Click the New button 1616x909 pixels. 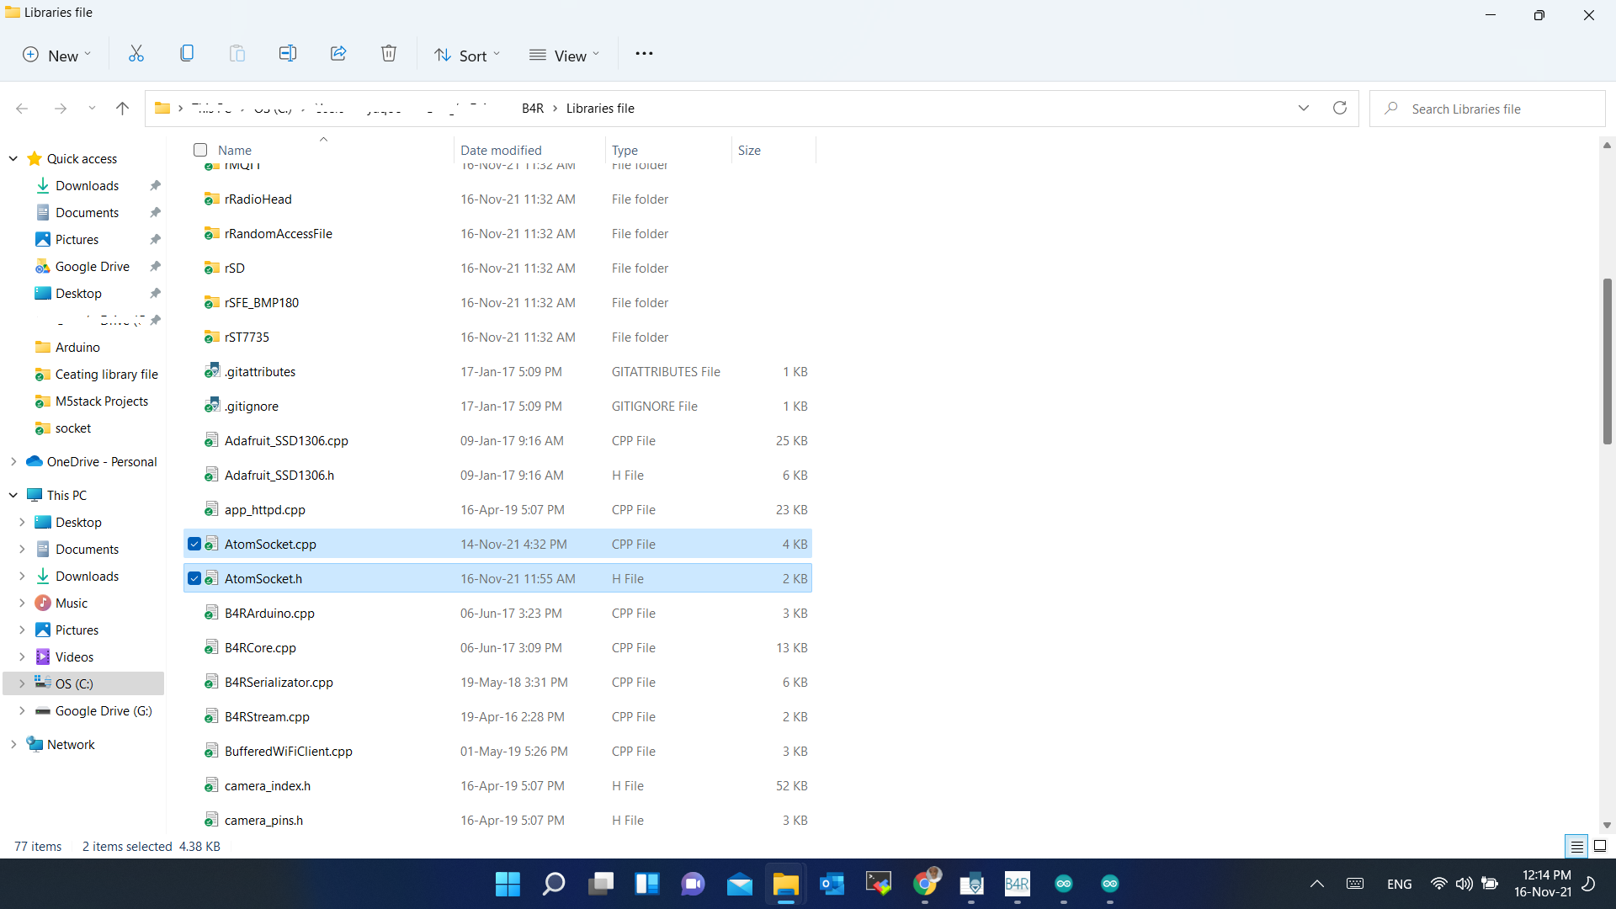click(56, 56)
